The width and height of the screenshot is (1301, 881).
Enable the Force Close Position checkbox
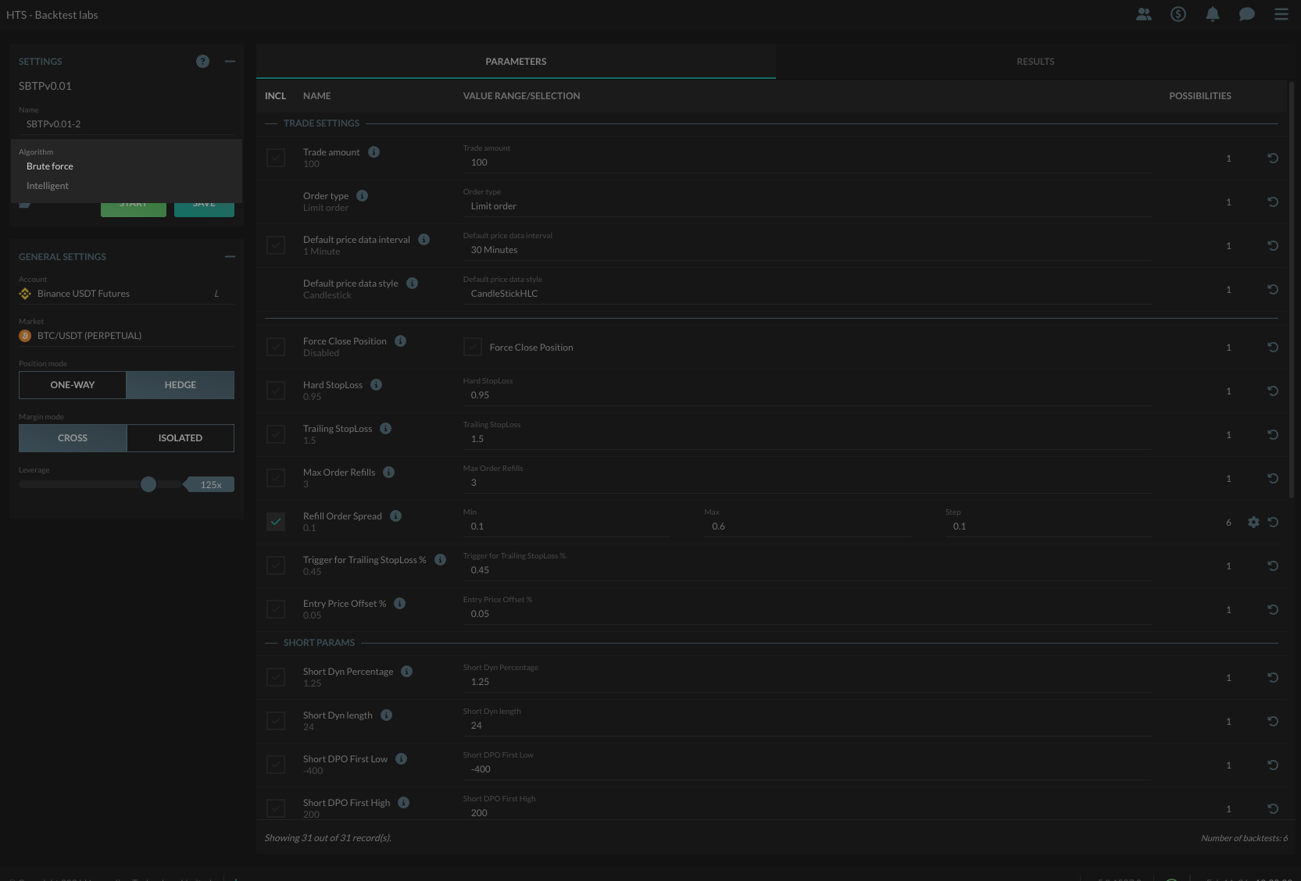(x=473, y=346)
